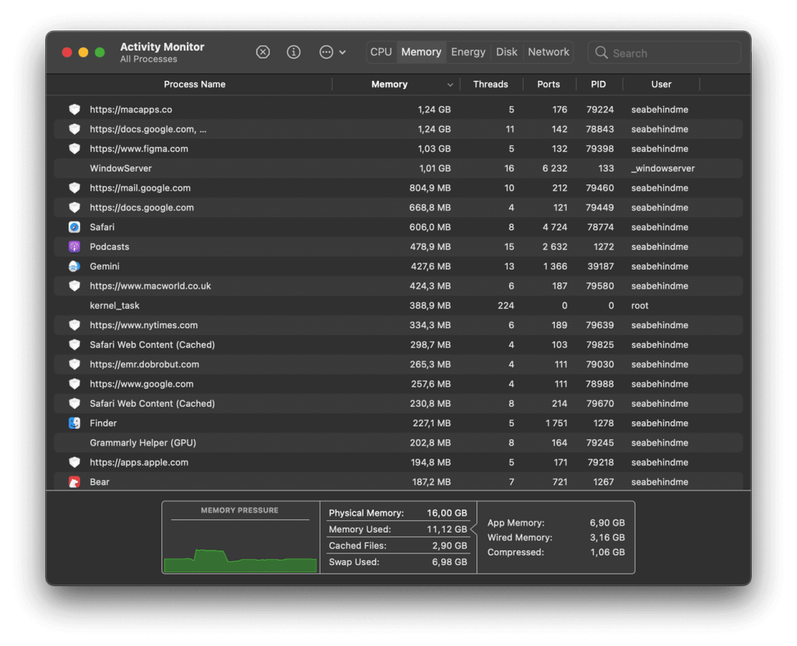The image size is (797, 646).
Task: Sort by the Ports column
Action: click(549, 84)
